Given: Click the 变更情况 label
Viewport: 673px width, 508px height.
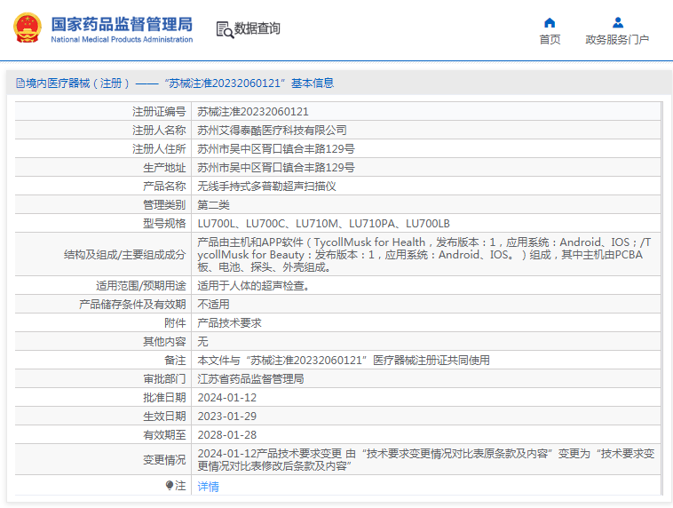Looking at the screenshot, I should 164,460.
